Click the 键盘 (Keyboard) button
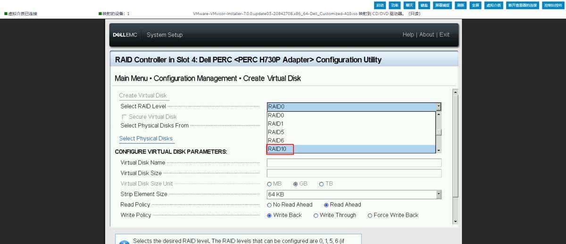The image size is (566, 244). [x=424, y=5]
